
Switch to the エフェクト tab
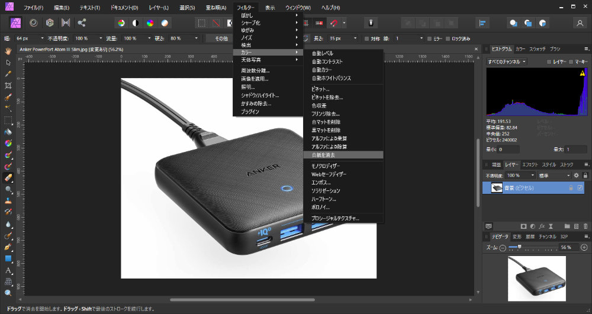(530, 165)
